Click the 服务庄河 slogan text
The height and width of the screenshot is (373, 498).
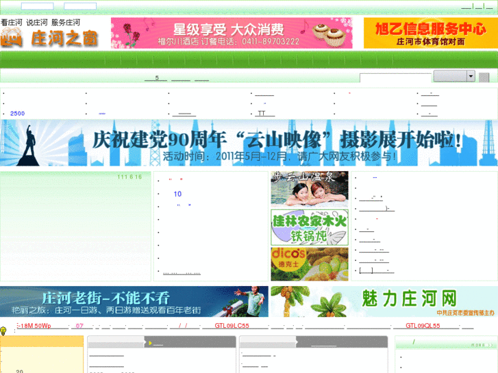[66, 23]
